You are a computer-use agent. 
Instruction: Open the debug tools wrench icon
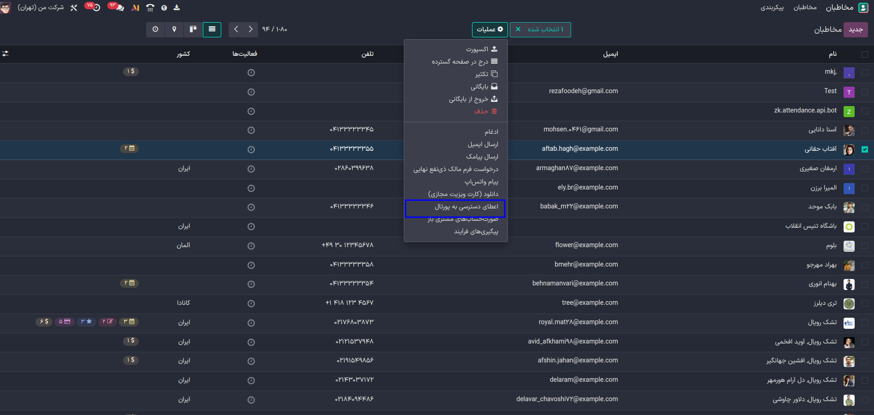[x=74, y=8]
